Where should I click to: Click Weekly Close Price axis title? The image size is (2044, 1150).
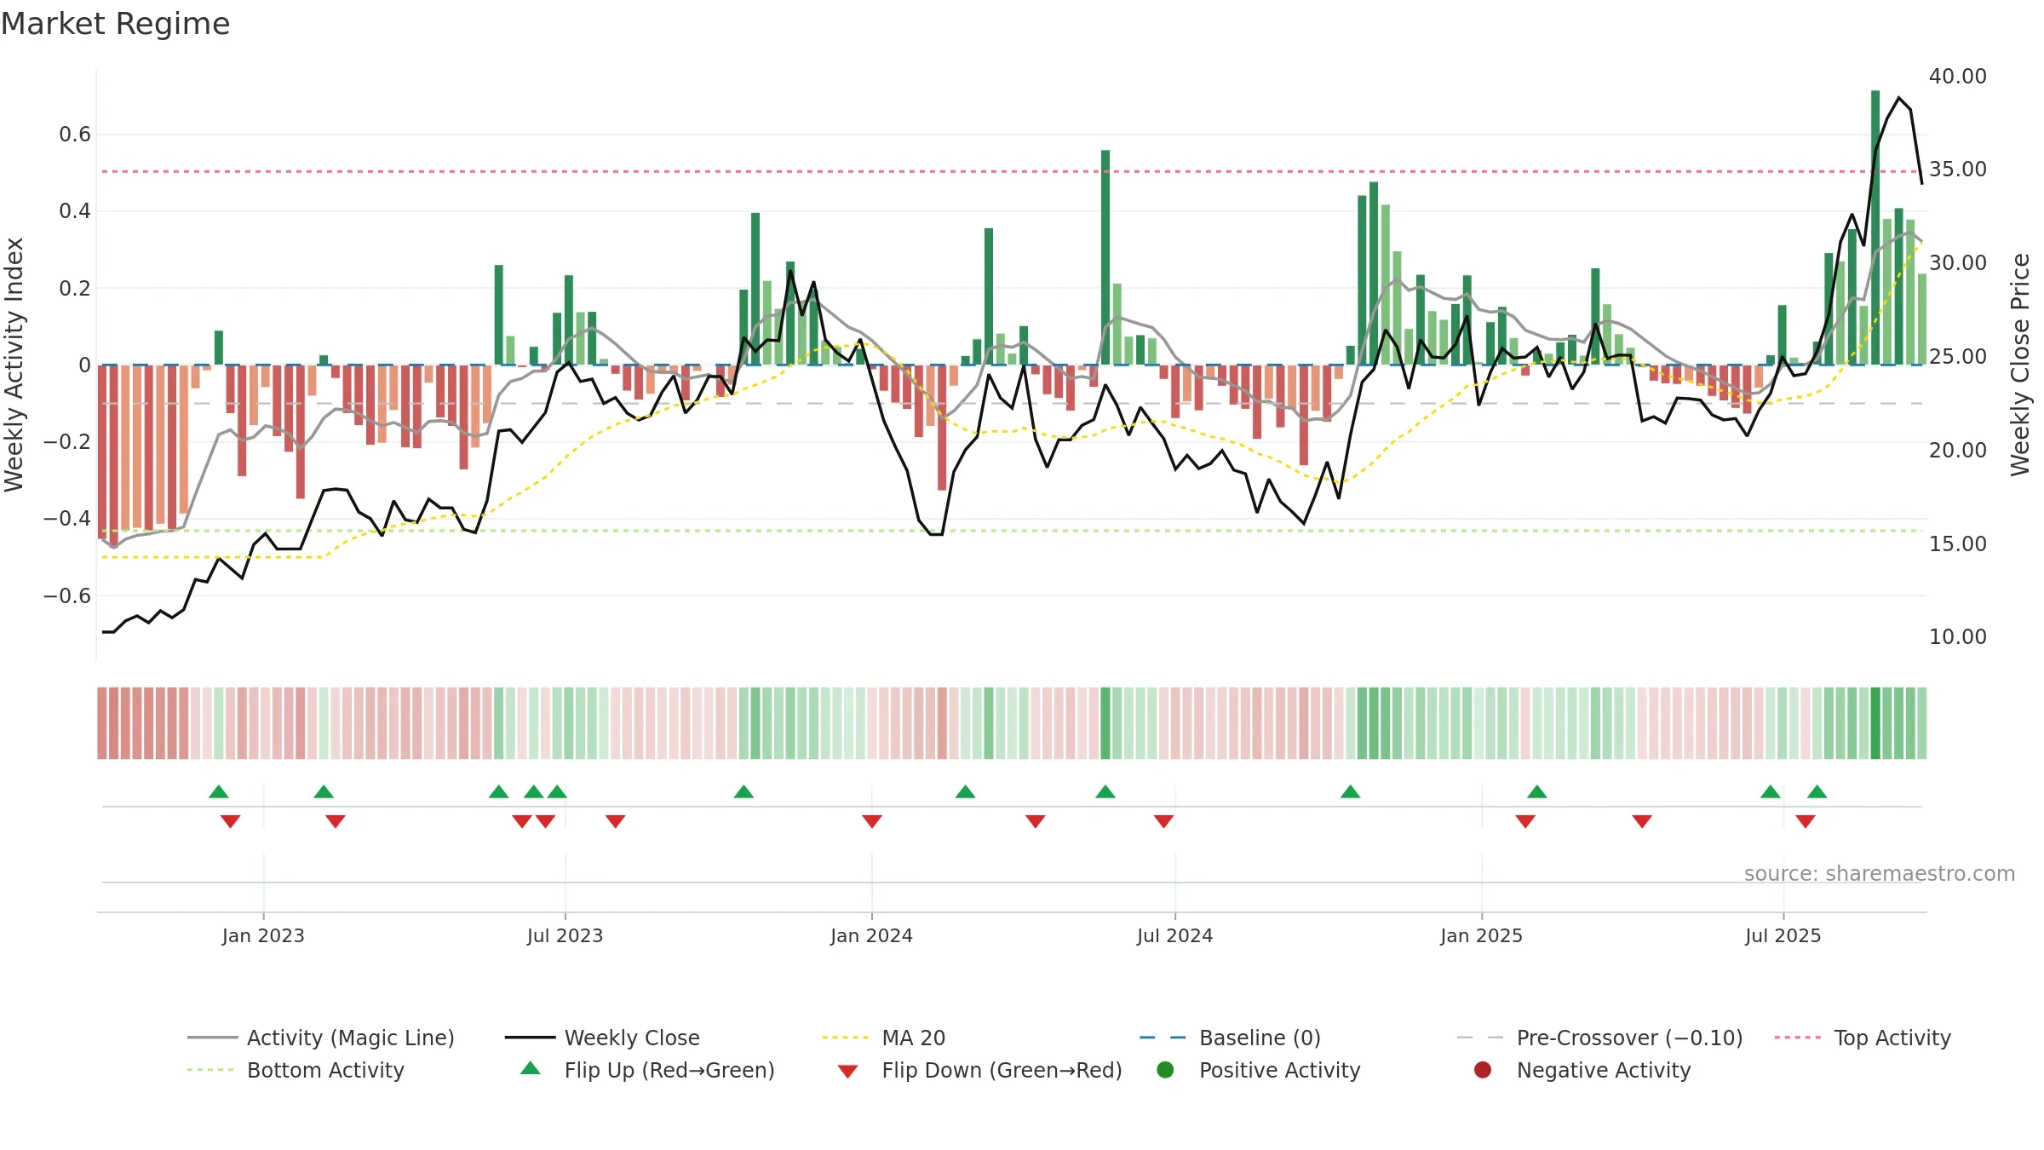(2020, 365)
